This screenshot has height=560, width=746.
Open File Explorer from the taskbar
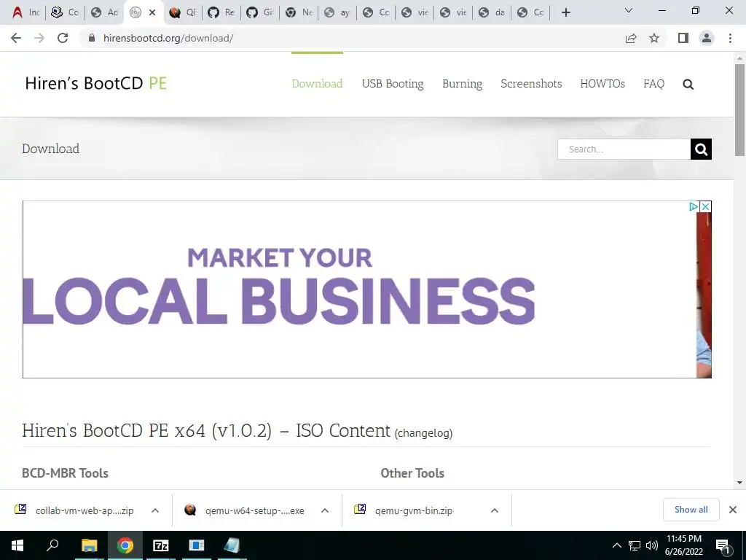(89, 545)
